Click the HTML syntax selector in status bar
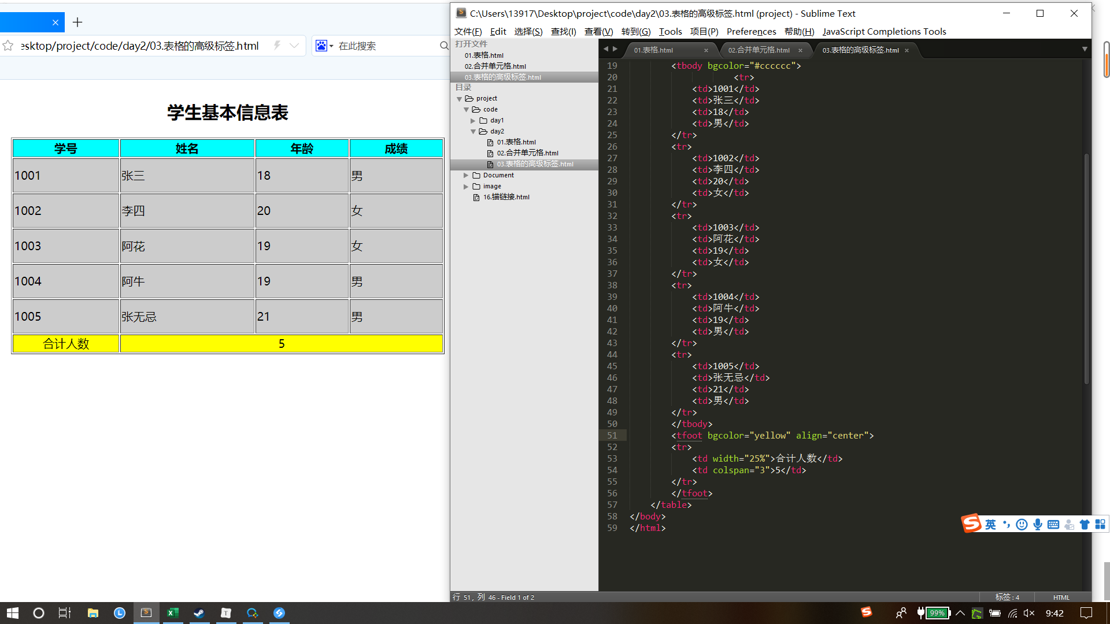This screenshot has height=624, width=1110. (x=1061, y=597)
